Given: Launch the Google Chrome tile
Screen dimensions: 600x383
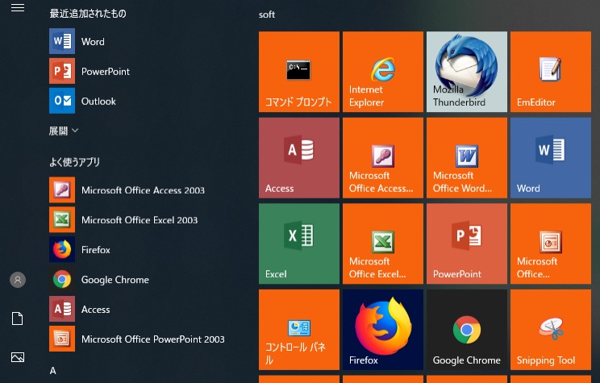Looking at the screenshot, I should (x=467, y=330).
